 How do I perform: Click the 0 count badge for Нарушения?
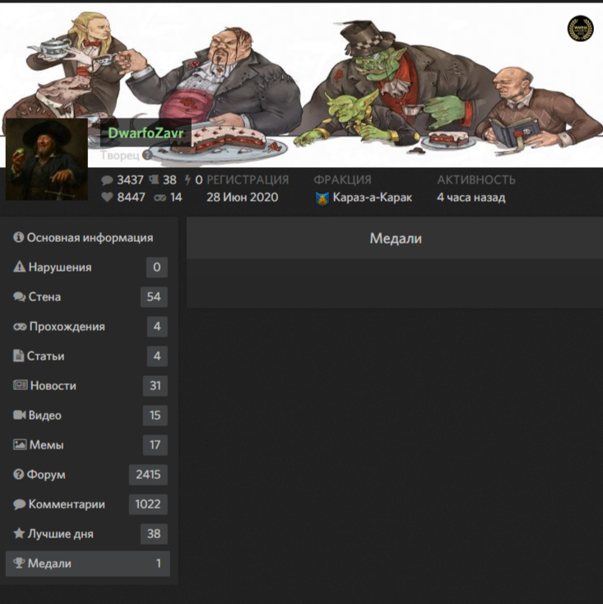[157, 267]
